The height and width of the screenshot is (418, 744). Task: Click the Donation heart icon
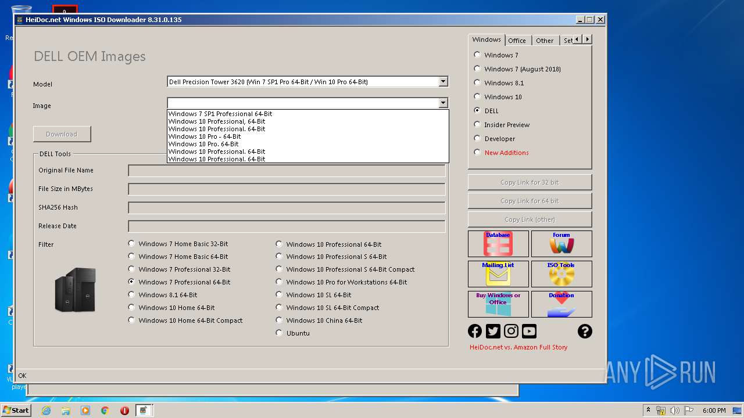(x=561, y=304)
